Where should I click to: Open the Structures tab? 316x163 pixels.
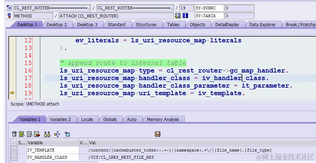[x=146, y=24]
